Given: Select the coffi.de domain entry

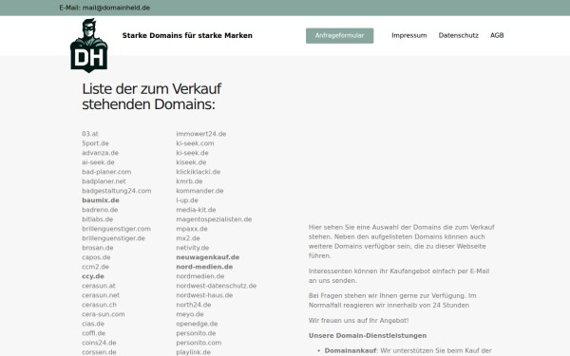Looking at the screenshot, I should coord(93,333).
